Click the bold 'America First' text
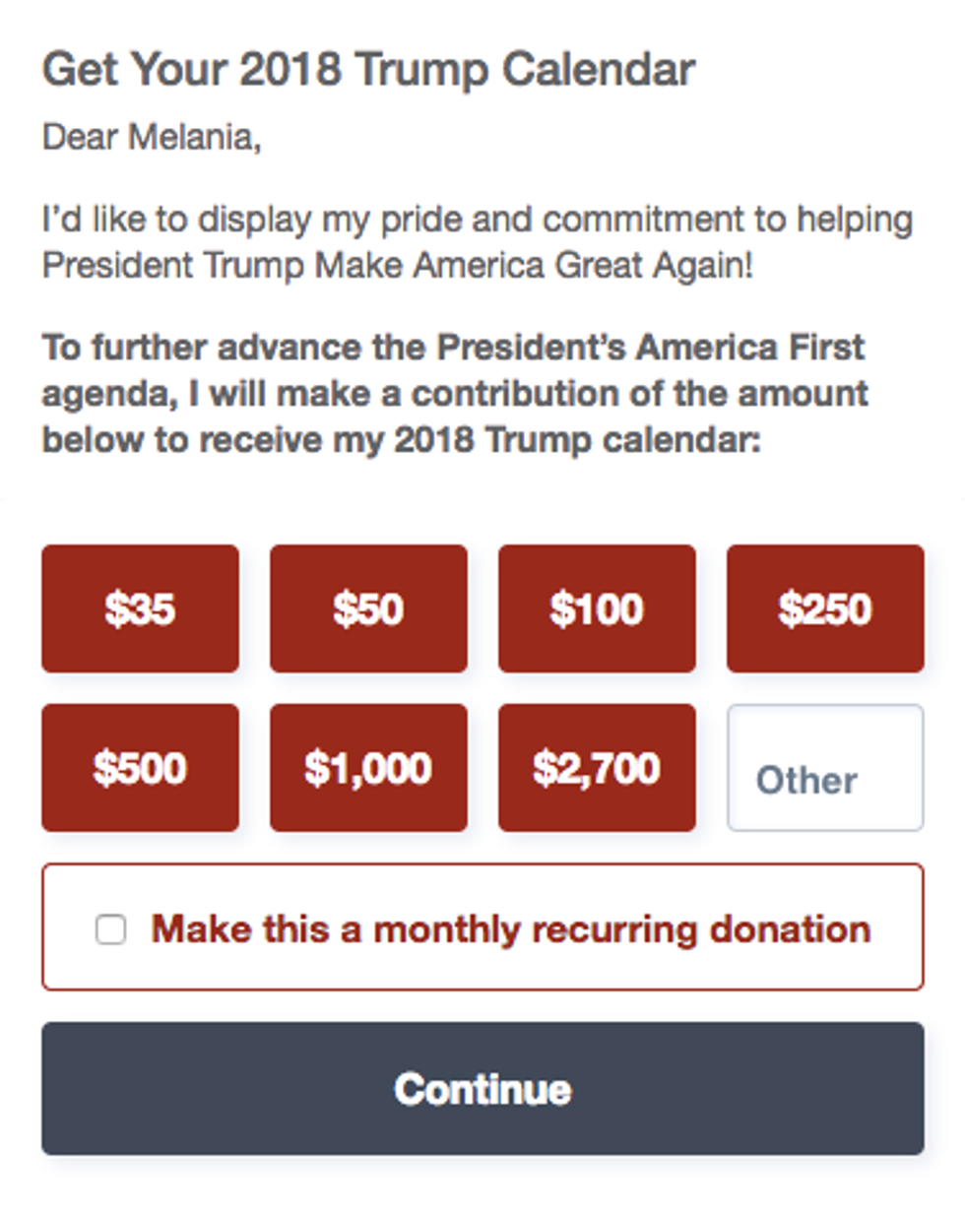Screen dimensions: 965x1214 coord(749,347)
